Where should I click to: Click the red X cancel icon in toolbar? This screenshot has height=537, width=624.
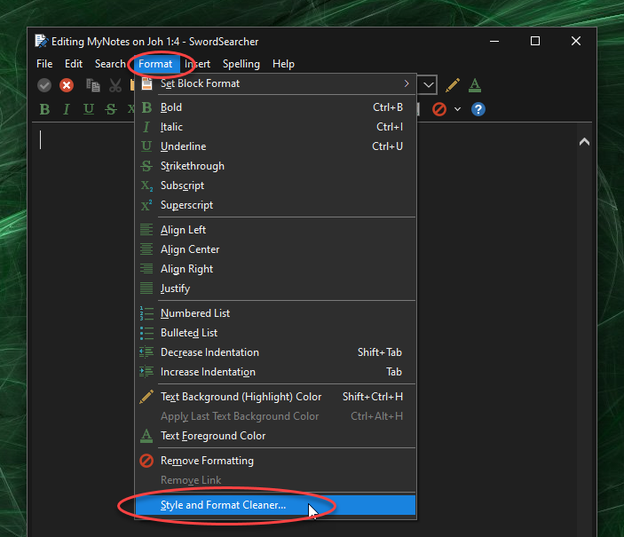pos(67,85)
